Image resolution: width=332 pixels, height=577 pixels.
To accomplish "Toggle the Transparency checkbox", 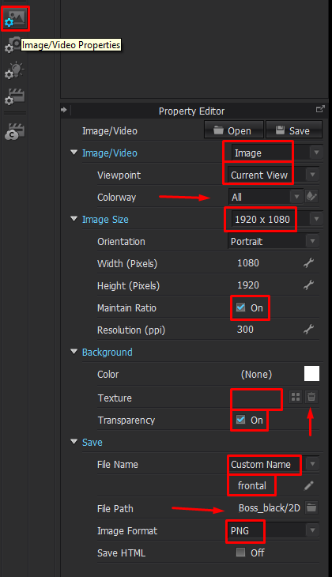I will click(x=240, y=420).
